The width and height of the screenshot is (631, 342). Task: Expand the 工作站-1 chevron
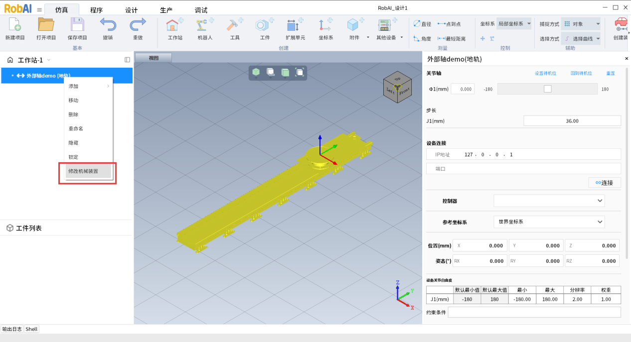point(49,60)
